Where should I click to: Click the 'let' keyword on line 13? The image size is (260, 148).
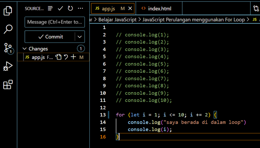click(x=135, y=115)
